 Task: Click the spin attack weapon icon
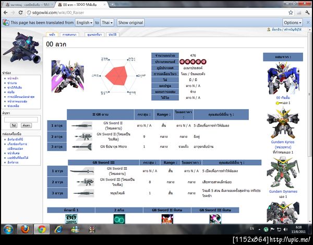click(83, 193)
